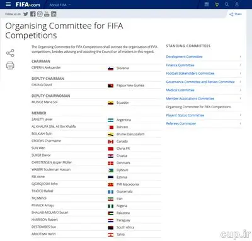Go to FIFA.com home logo
The width and height of the screenshot is (252, 241).
click(x=28, y=4)
